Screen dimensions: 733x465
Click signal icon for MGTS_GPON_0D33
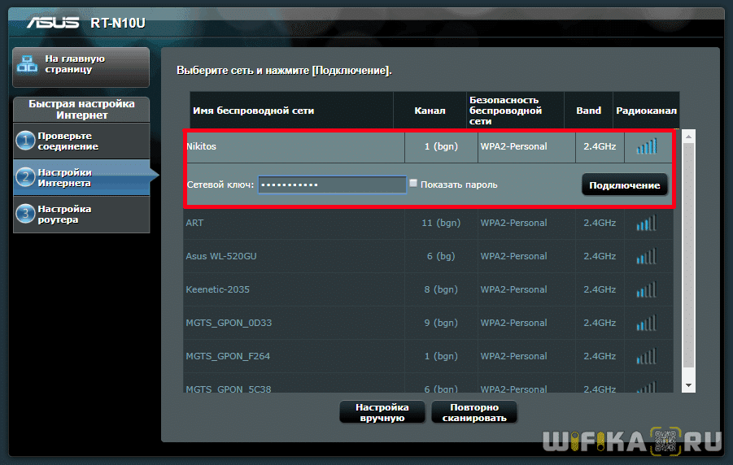pyautogui.click(x=646, y=323)
